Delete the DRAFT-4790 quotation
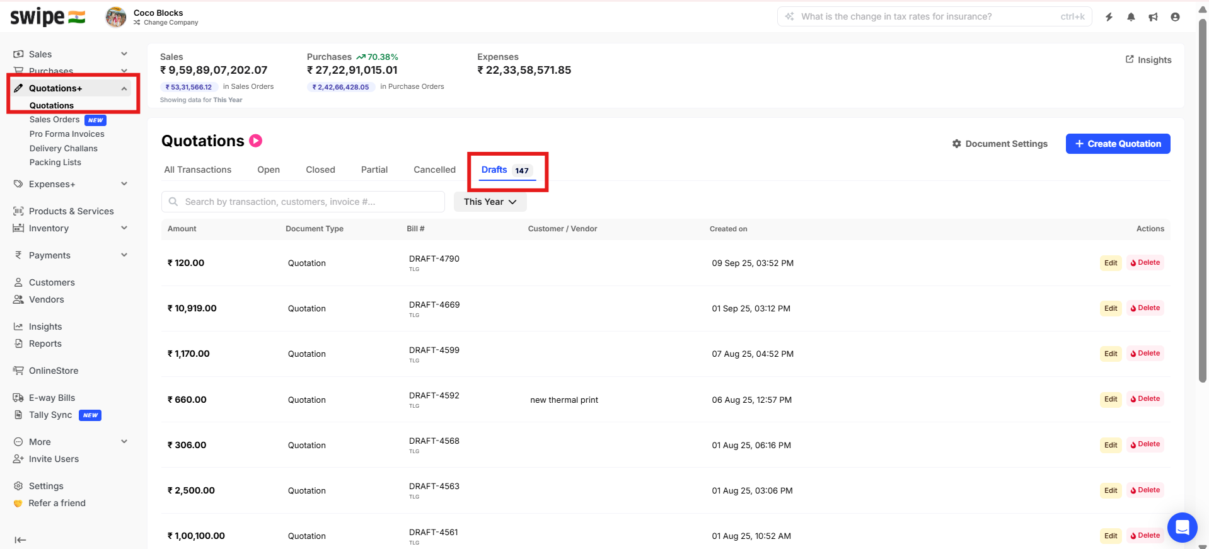 point(1145,263)
